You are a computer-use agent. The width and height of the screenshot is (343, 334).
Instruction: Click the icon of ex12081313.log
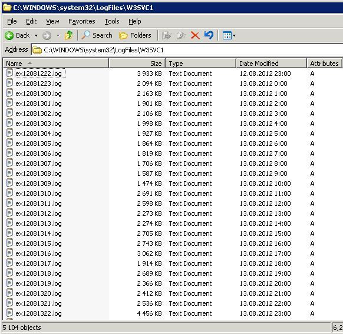click(x=9, y=223)
